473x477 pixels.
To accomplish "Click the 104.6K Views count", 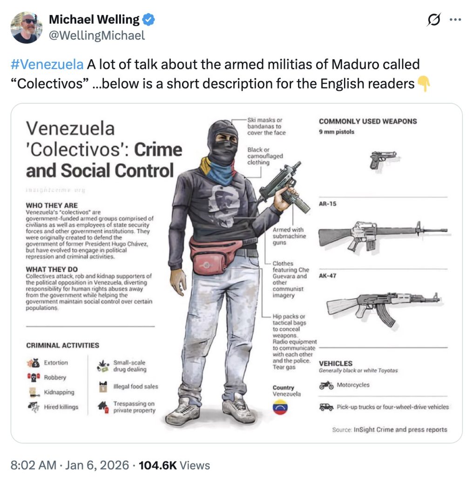I will coord(174,465).
